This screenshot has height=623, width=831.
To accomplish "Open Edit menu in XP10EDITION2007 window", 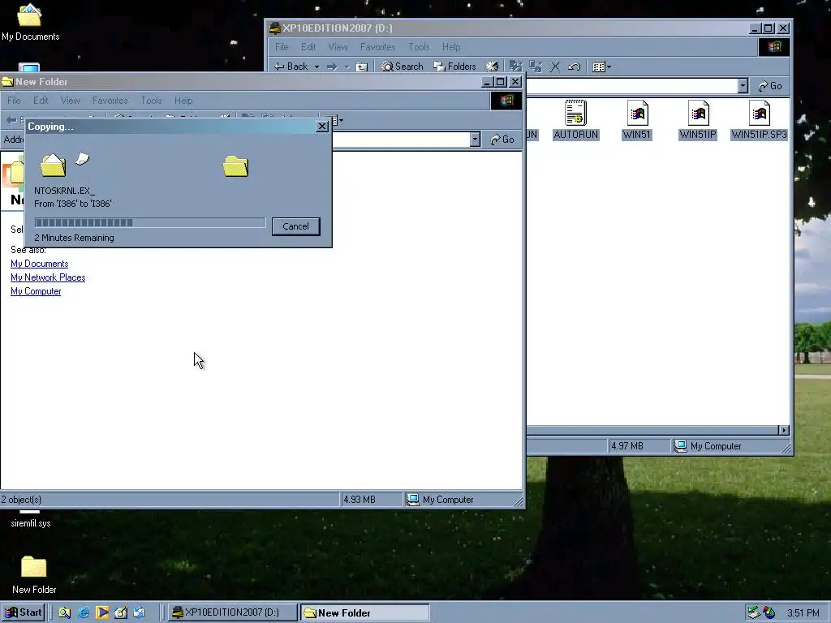I will (x=308, y=47).
